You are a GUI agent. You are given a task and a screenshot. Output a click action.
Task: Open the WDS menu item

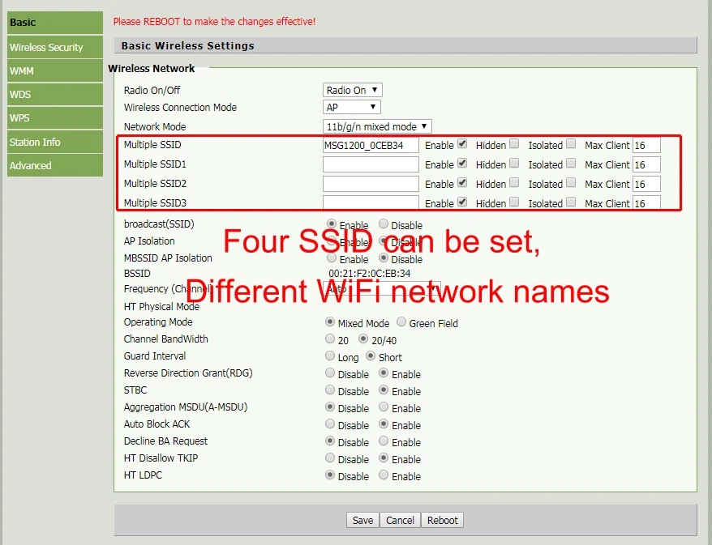[55, 94]
